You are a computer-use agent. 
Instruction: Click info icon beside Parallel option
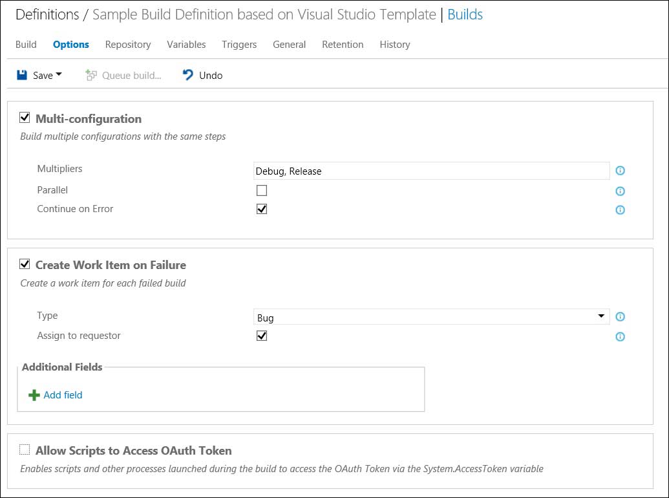point(620,191)
